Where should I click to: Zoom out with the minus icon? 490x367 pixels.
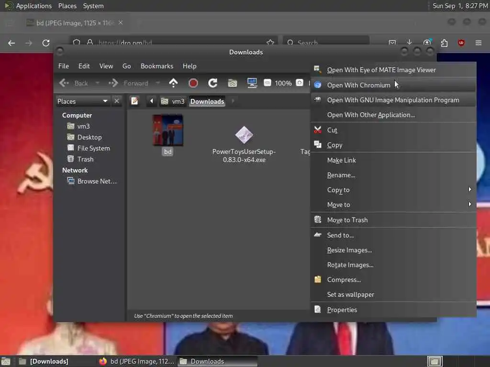coord(267,83)
